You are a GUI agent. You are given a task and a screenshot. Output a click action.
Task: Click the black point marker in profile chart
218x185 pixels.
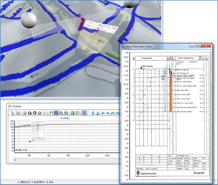[30, 141]
